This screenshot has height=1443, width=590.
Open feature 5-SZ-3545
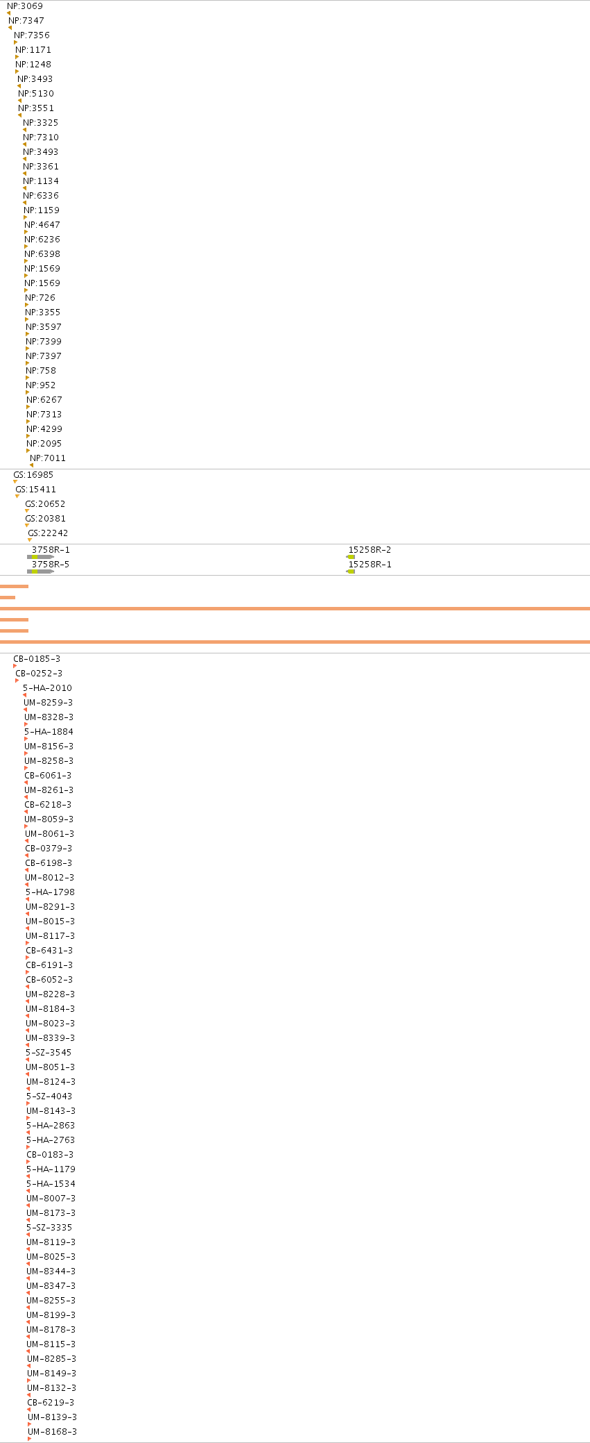point(49,1053)
